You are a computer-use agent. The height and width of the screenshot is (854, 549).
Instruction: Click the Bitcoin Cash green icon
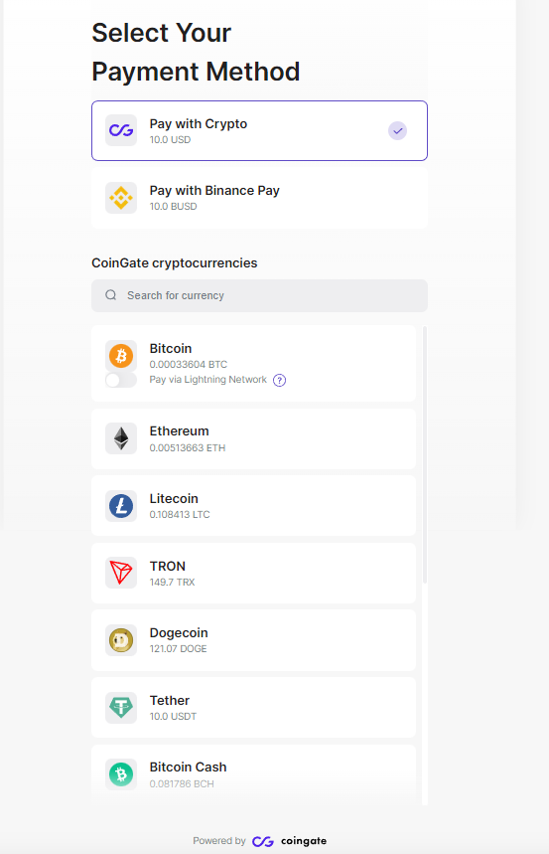coord(121,773)
